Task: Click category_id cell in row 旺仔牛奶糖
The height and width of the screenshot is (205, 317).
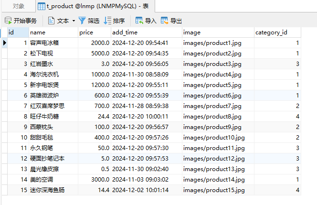Action: pos(277,117)
